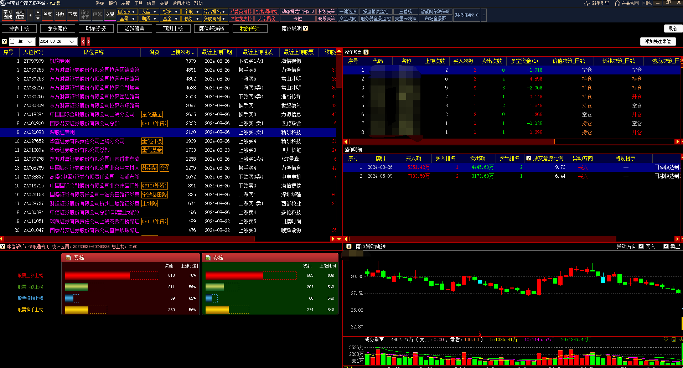Click the red next-date arrow icon

pos(88,42)
